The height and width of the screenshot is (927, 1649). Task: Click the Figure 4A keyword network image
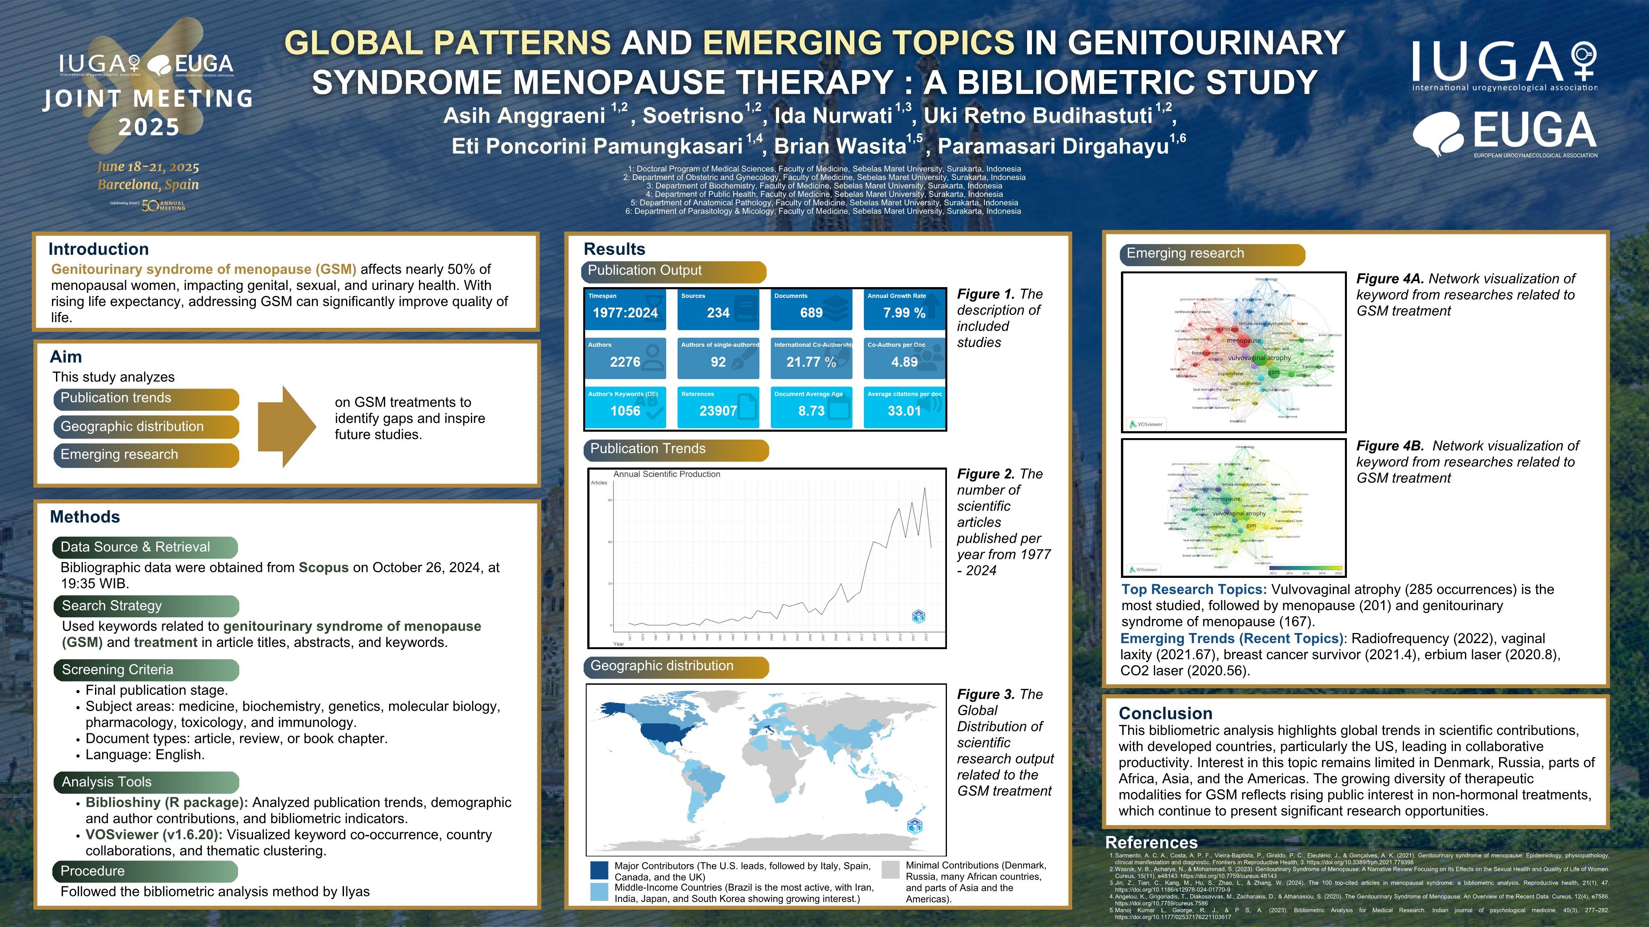[1234, 352]
